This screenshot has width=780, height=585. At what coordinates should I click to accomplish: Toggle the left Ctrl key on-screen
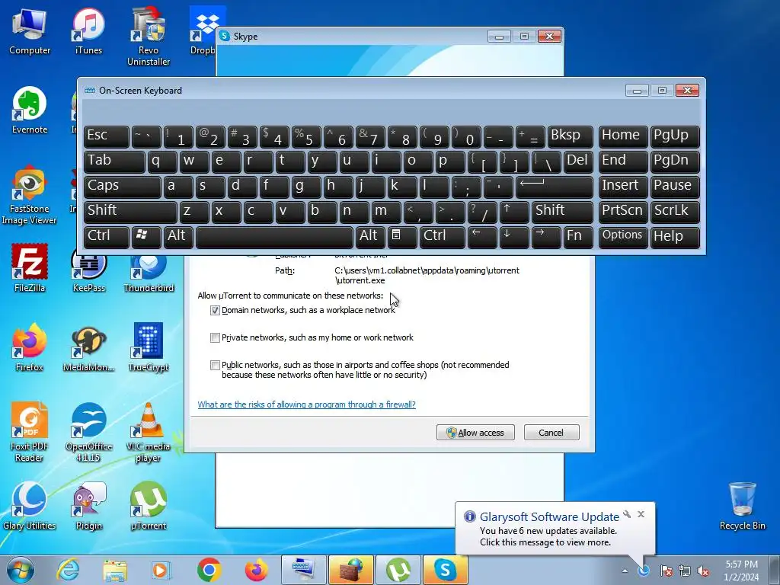(107, 237)
